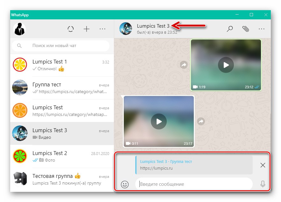Forward the sent 1:19 video
The height and width of the screenshot is (202, 281).
tap(184, 65)
